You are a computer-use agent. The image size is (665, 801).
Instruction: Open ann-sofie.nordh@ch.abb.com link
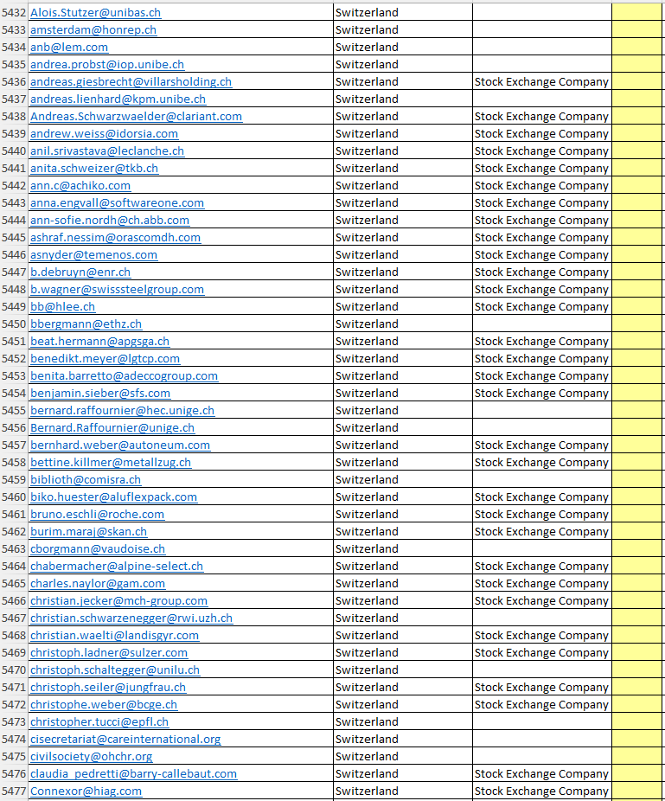point(110,221)
